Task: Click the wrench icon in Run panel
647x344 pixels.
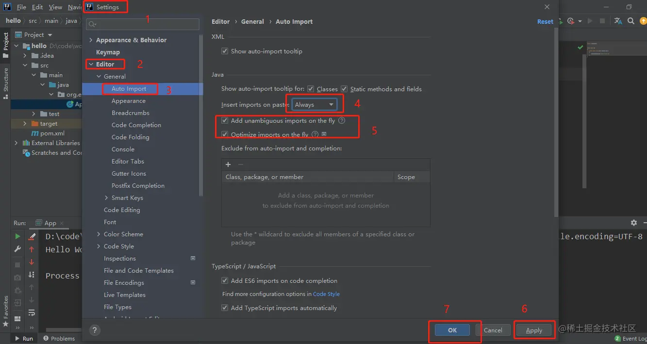Action: (17, 249)
